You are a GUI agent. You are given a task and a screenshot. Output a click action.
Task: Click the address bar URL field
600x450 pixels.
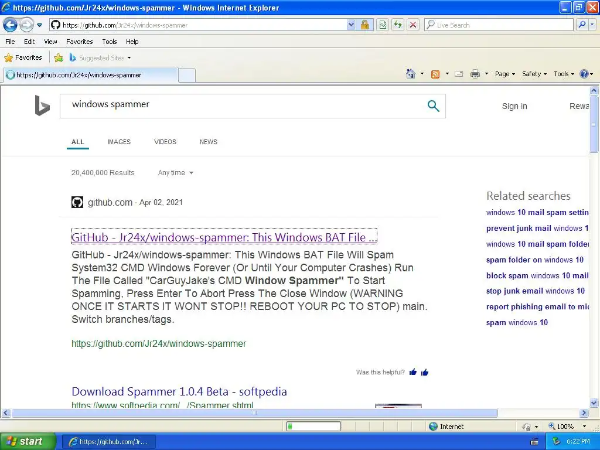point(199,25)
